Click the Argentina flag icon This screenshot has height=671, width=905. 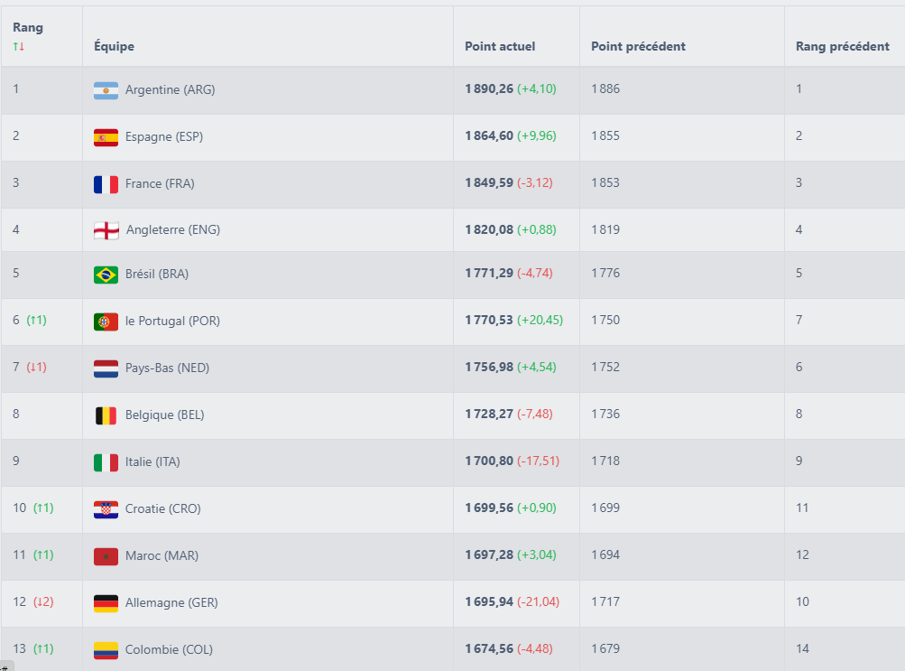pyautogui.click(x=106, y=90)
